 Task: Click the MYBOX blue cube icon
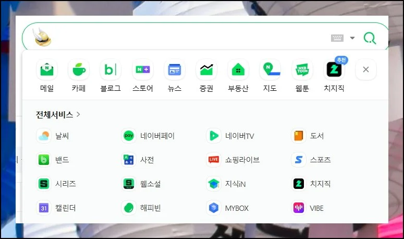pyautogui.click(x=214, y=208)
